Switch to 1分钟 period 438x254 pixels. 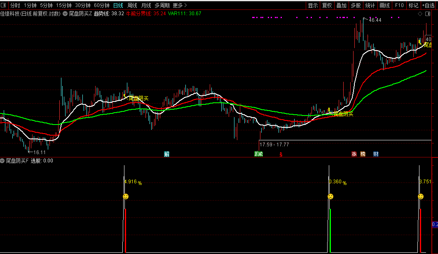(30, 5)
